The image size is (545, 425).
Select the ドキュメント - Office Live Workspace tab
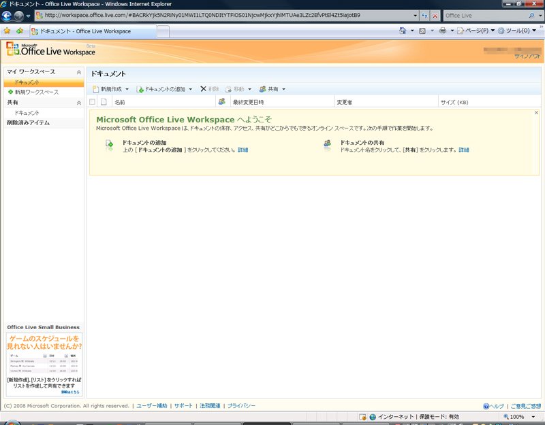point(93,31)
